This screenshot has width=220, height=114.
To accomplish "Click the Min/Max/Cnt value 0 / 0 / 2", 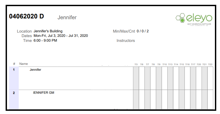I will [143, 31].
